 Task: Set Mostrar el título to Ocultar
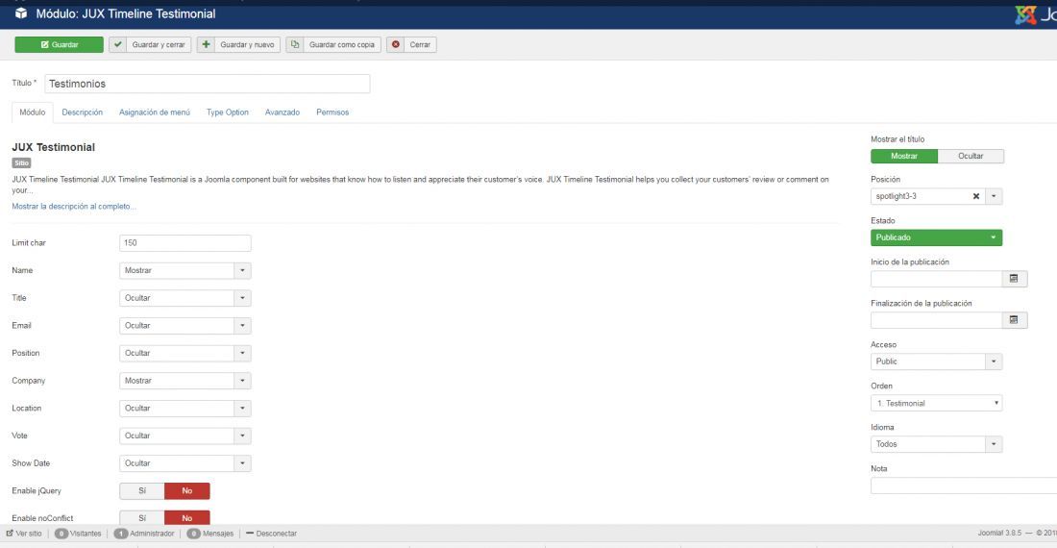(971, 157)
